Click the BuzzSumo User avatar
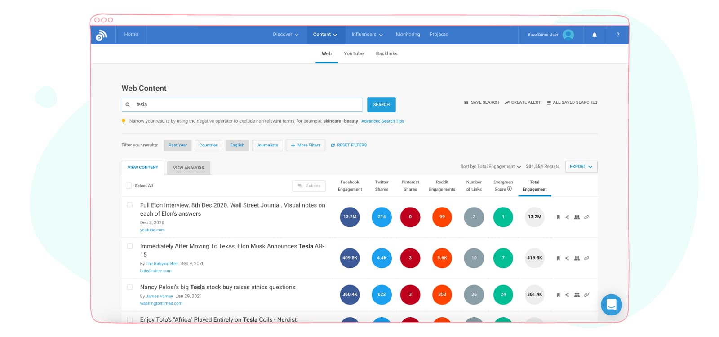 coord(568,35)
